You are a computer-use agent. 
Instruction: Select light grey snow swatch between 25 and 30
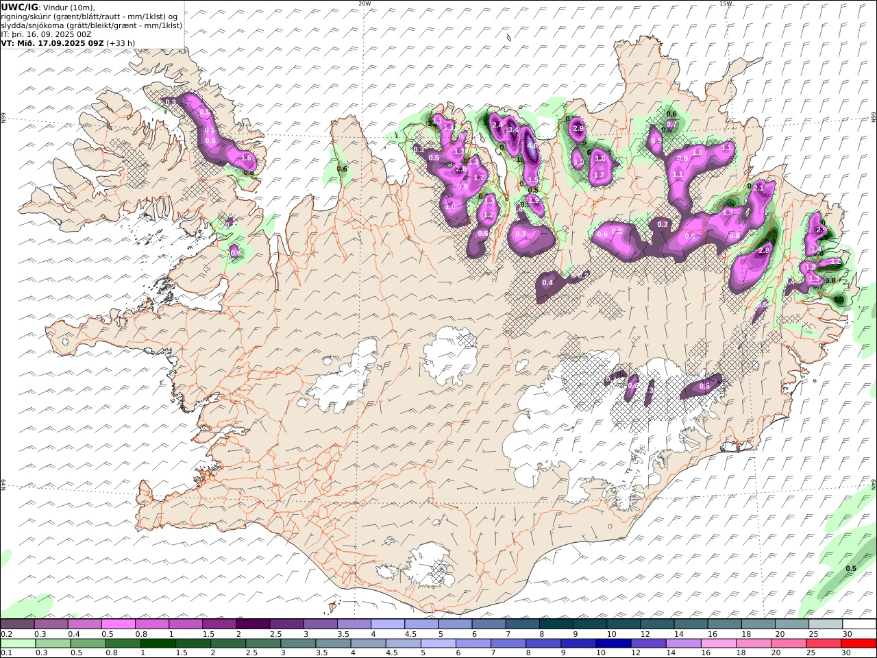(x=825, y=624)
